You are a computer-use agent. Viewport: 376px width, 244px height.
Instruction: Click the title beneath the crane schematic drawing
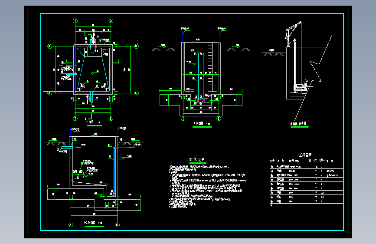point(298,124)
